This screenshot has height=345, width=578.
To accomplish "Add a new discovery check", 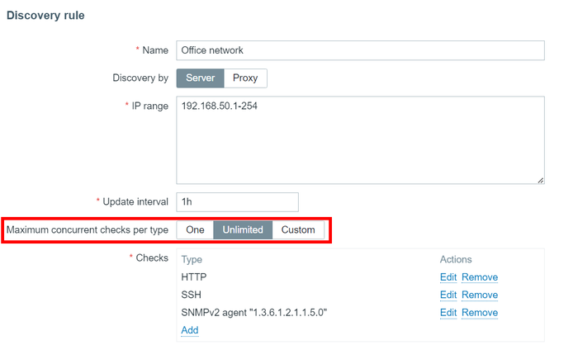I will 190,330.
